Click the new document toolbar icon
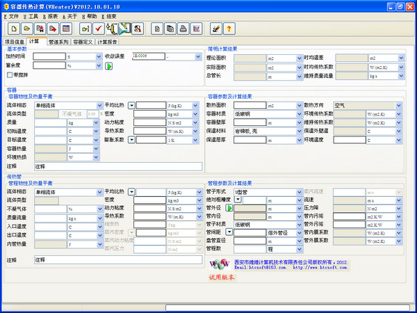This screenshot has width=417, height=313. 14,29
